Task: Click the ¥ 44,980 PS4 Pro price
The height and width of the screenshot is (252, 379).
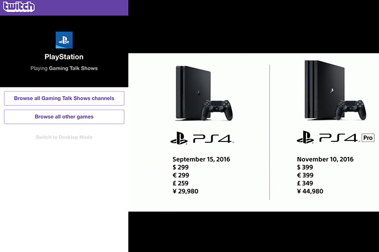Action: click(313, 191)
